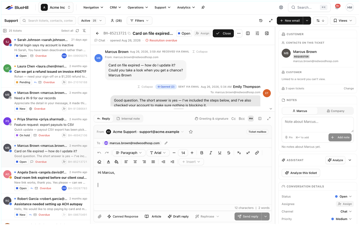
Task: Toggle the Aa formatting toolbar button
Action: pos(251,118)
